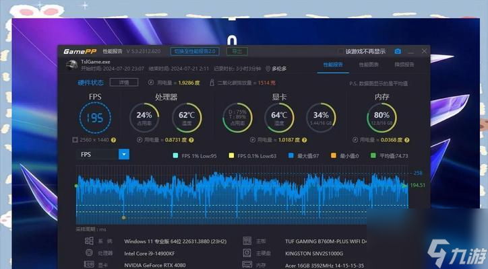This screenshot has width=488, height=269.
Task: Switch to the 降频报告 tab
Action: click(404, 65)
